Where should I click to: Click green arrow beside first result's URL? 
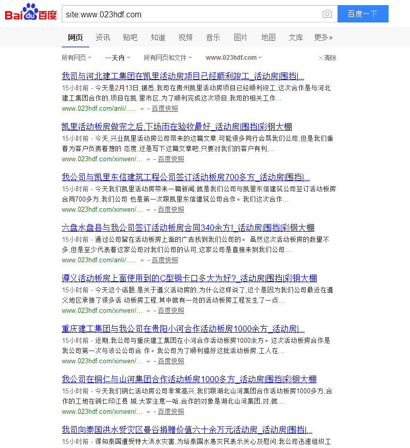[142, 109]
